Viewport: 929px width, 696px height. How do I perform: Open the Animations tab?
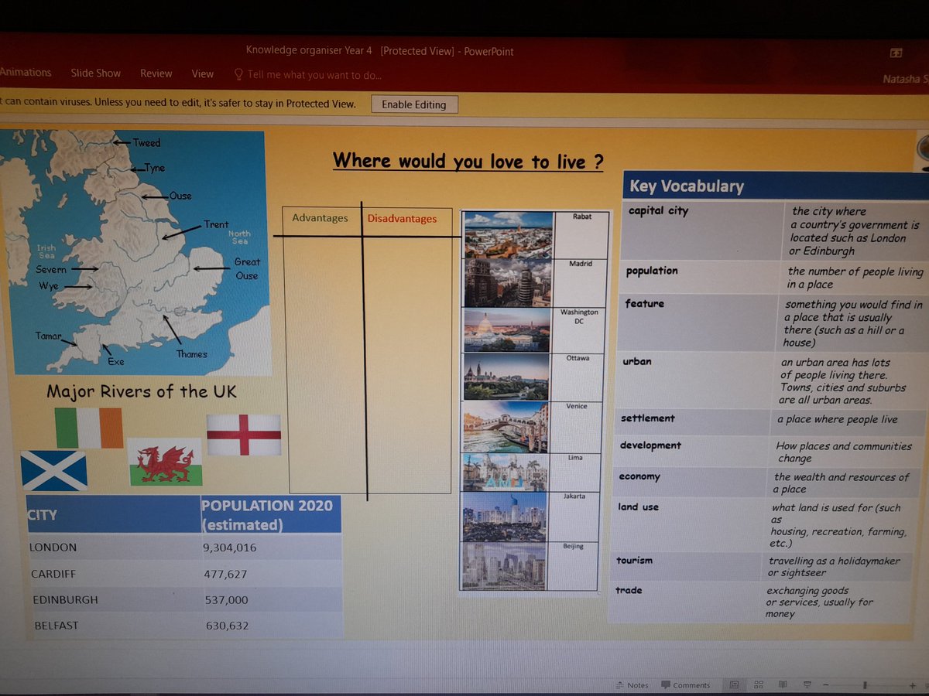26,72
